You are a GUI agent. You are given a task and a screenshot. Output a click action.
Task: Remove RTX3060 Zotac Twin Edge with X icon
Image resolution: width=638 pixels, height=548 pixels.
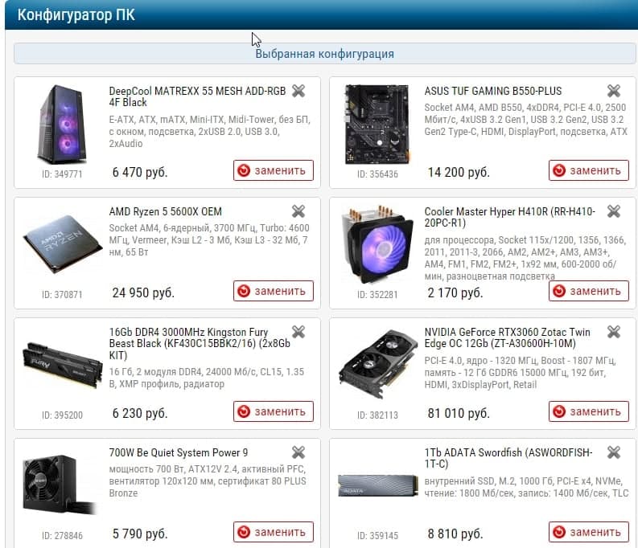614,332
